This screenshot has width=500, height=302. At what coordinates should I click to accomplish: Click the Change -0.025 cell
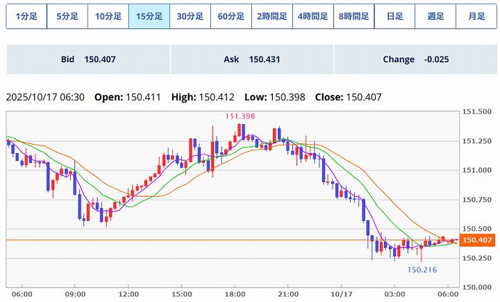pyautogui.click(x=415, y=60)
